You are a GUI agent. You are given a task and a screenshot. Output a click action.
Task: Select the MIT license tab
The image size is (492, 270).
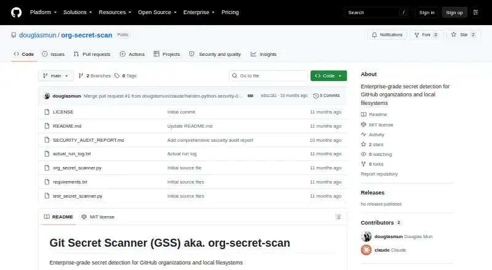[x=98, y=217]
